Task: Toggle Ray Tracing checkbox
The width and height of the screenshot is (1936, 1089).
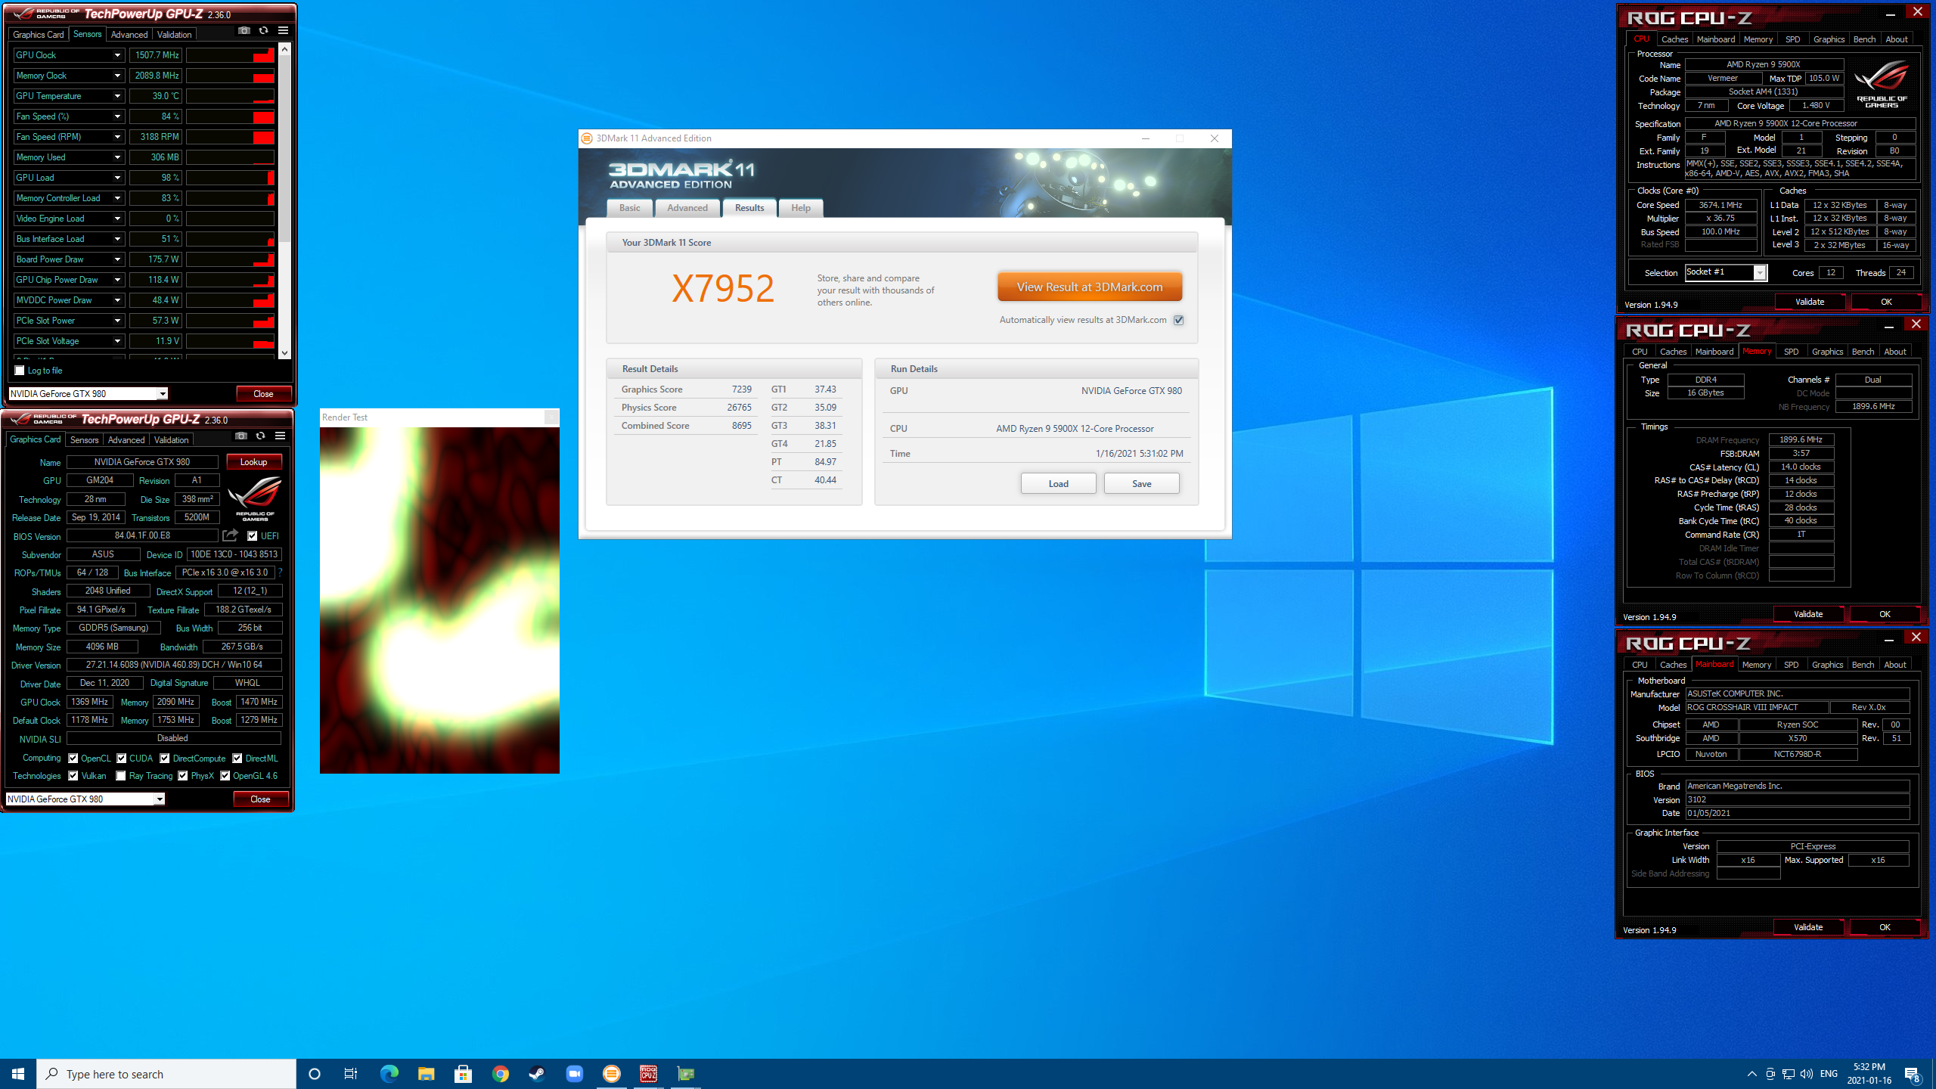Action: click(121, 775)
